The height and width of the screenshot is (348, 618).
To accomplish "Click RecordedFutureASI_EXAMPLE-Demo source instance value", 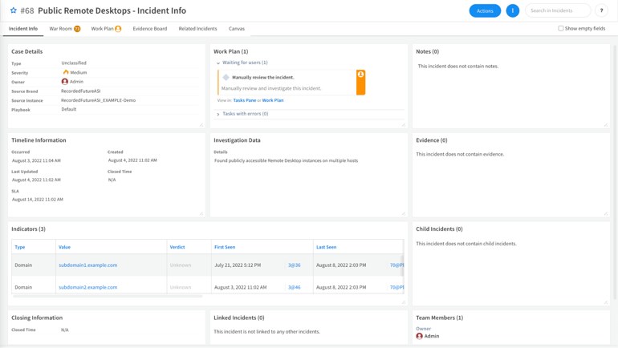I will click(x=98, y=100).
